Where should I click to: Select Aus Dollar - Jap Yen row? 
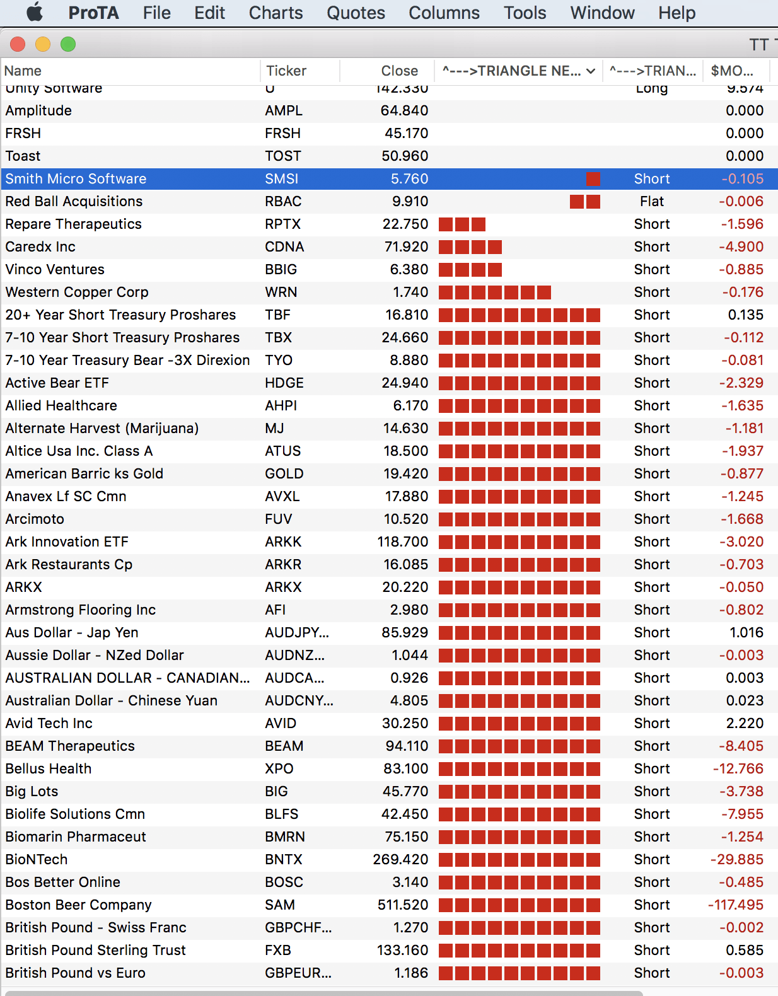pos(389,633)
